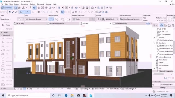Viewport: 175px width, 98px height.
Task: Switch navigator to Layout Book icon
Action: coord(169,25)
